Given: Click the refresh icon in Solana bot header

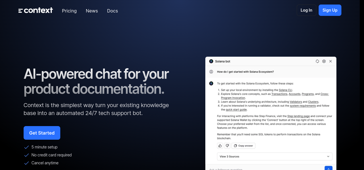Looking at the screenshot, I should pyautogui.click(x=317, y=61).
